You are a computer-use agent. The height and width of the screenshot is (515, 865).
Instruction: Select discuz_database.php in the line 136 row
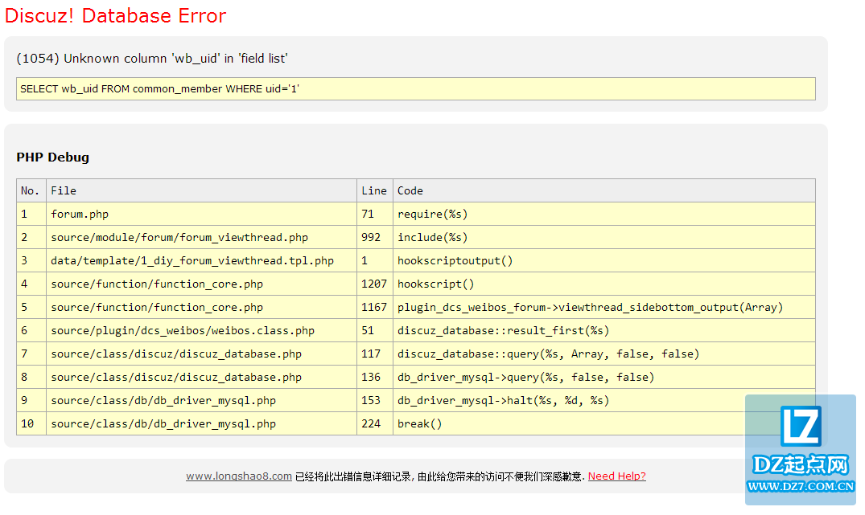point(201,378)
